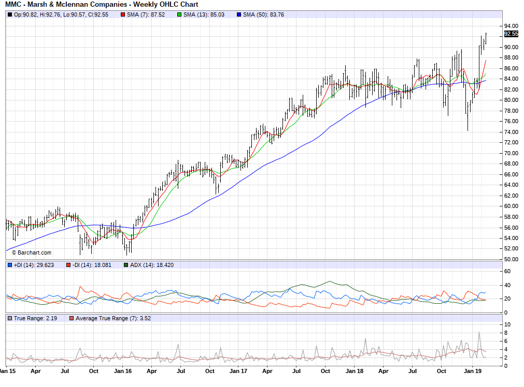Select the 'ADX (14): 18.420' indicator label
Image resolution: width=524 pixels, height=387 pixels.
(152, 265)
